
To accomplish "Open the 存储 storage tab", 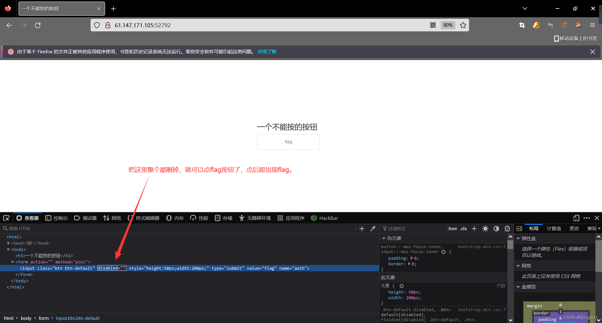I will click(x=224, y=218).
